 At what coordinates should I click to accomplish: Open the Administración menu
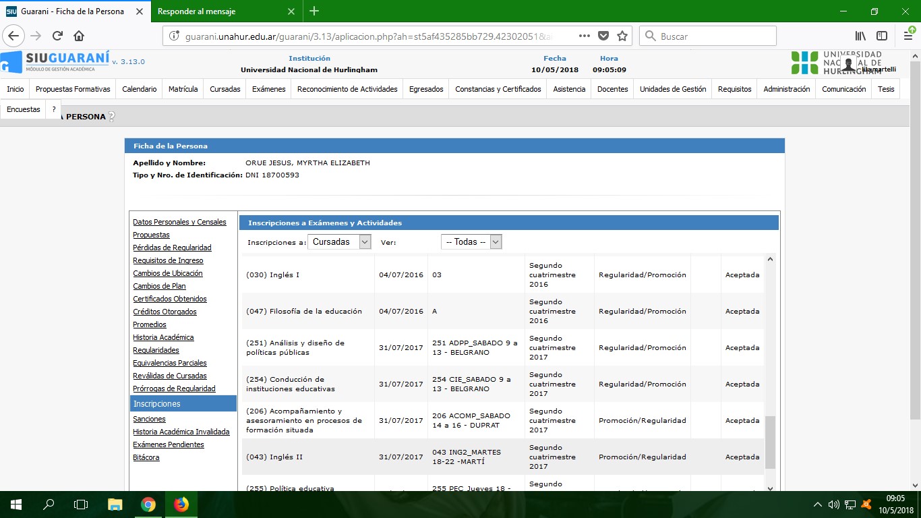pos(787,89)
